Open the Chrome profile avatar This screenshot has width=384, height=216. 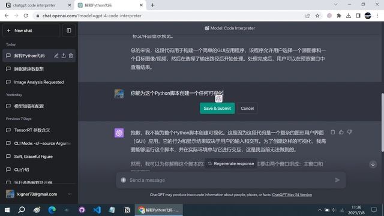[368, 16]
